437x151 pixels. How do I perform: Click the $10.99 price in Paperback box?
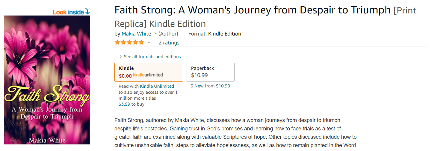(199, 75)
